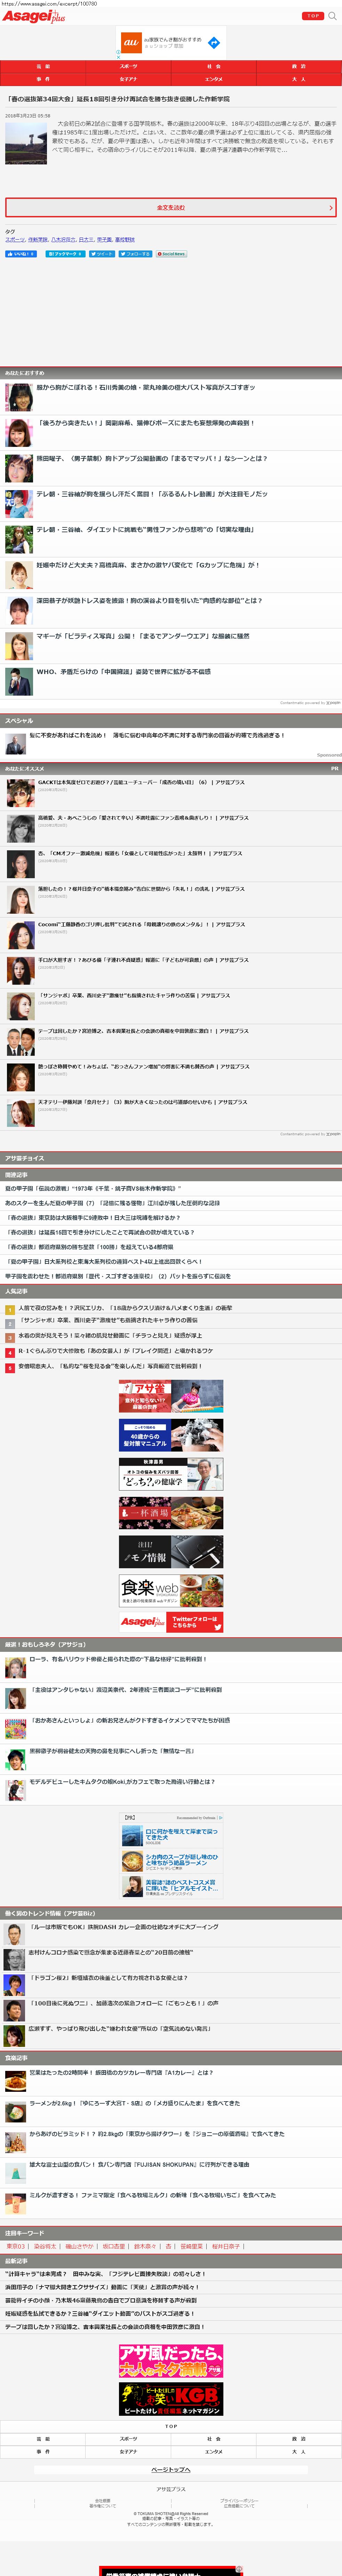Open エンタメ in the header navigation
The width and height of the screenshot is (342, 2576).
(214, 79)
